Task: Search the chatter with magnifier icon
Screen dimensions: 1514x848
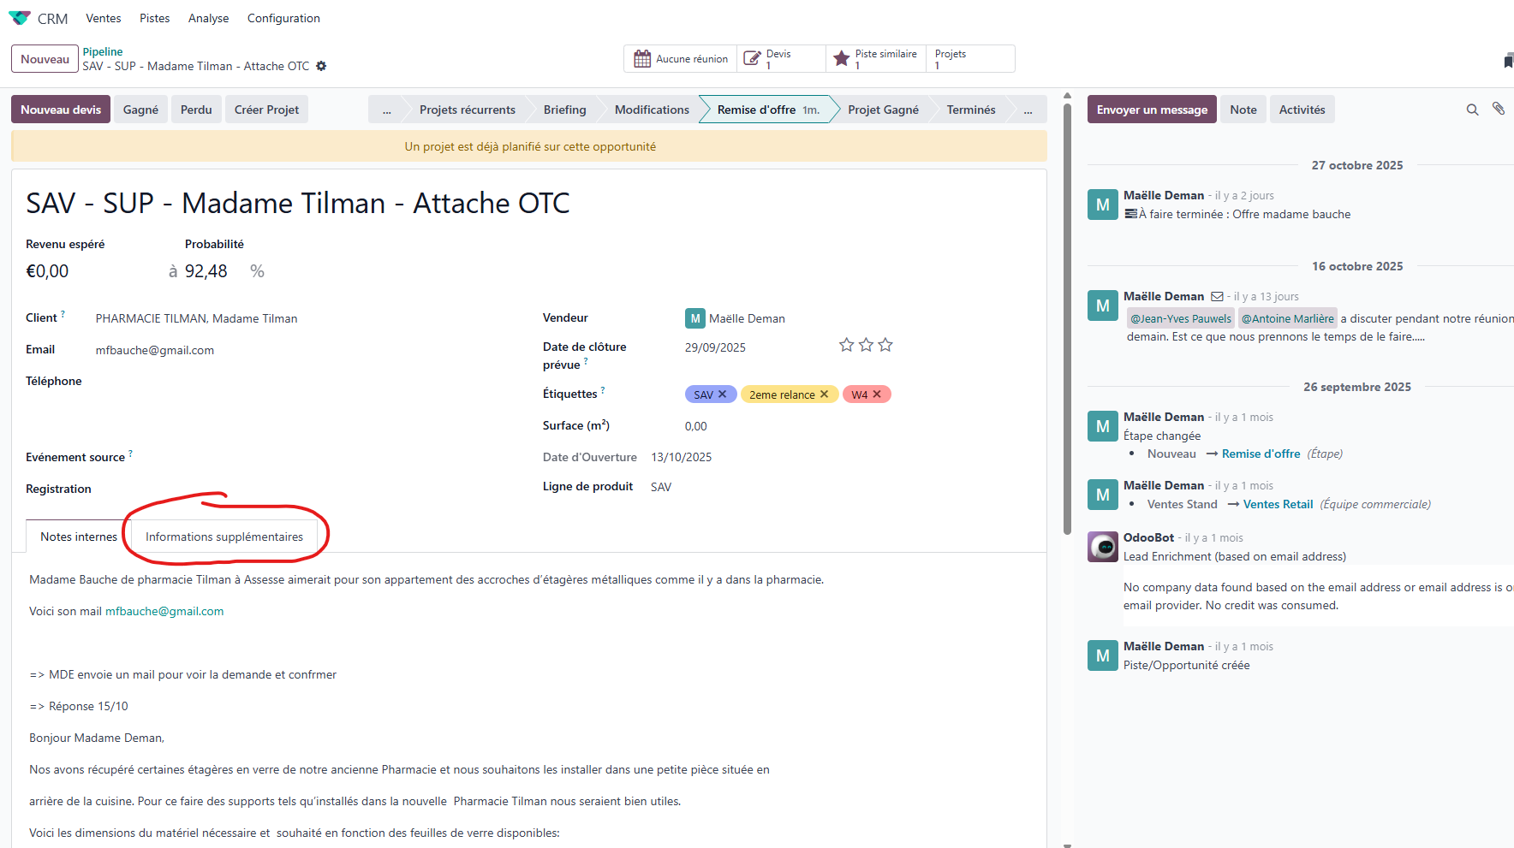Action: tap(1472, 110)
